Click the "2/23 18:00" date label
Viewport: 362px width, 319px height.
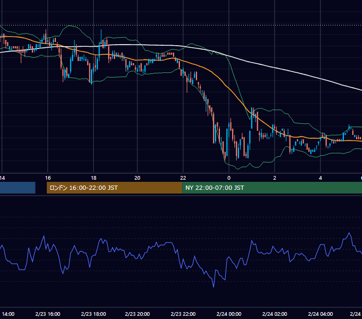pos(94,314)
